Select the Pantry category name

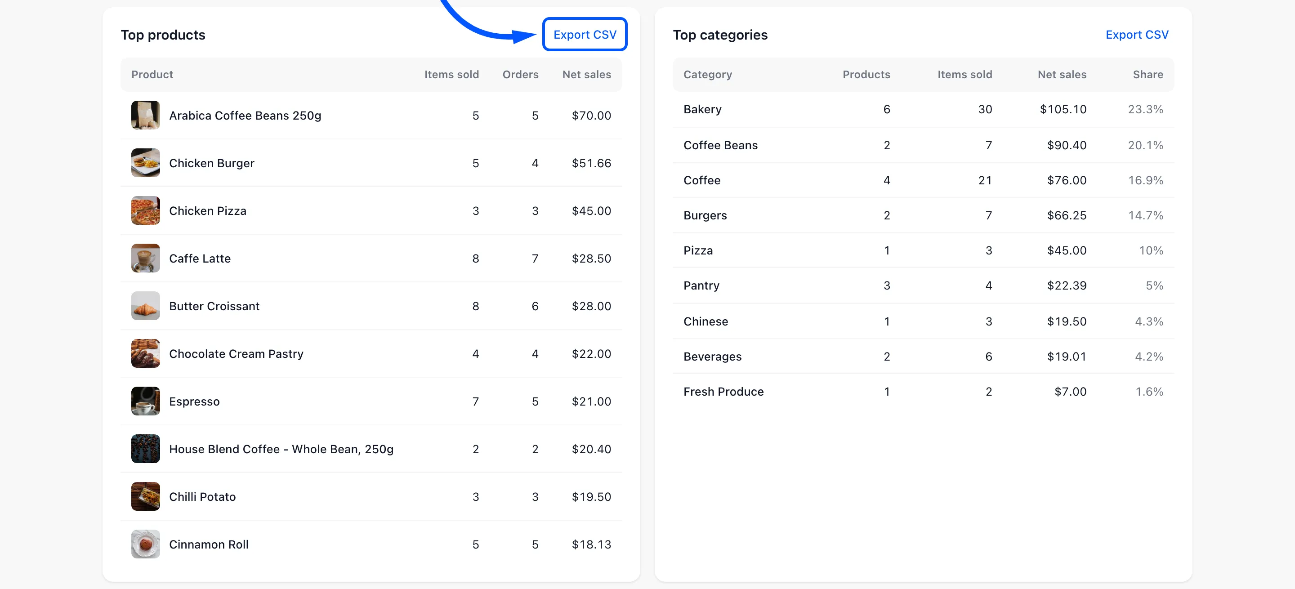click(701, 286)
